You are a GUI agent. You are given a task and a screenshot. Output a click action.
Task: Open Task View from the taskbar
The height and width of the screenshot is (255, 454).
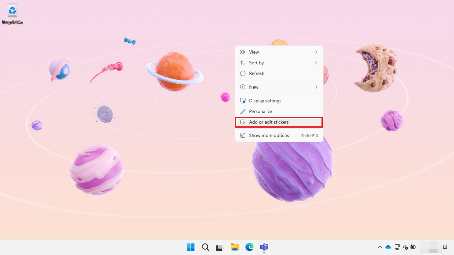pos(220,247)
